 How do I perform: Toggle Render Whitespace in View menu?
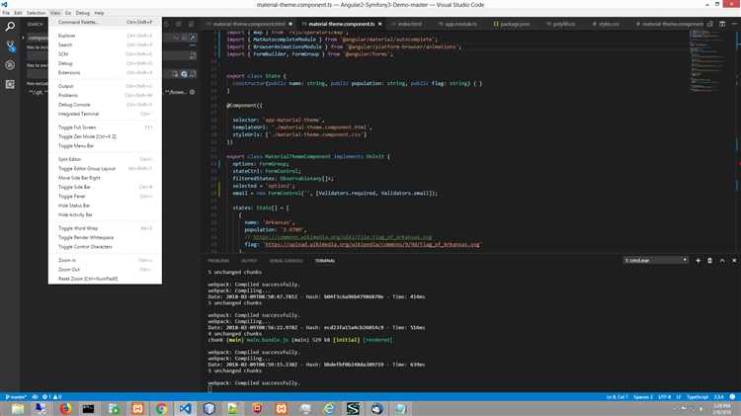point(86,238)
